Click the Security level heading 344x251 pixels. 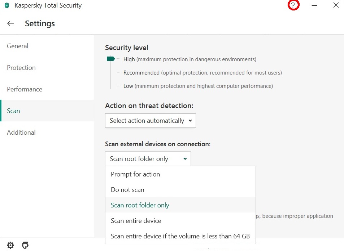coord(127,48)
